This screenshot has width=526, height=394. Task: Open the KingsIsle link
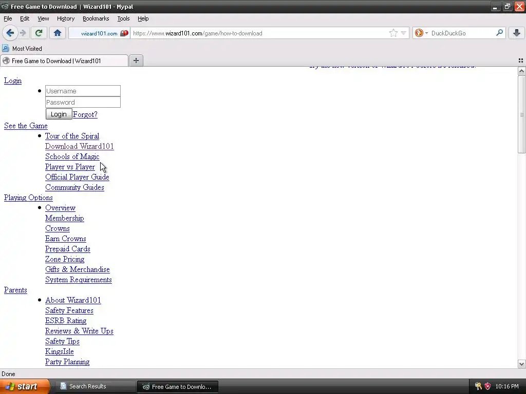[x=60, y=351]
